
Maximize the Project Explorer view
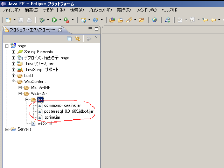pyautogui.click(x=97, y=29)
